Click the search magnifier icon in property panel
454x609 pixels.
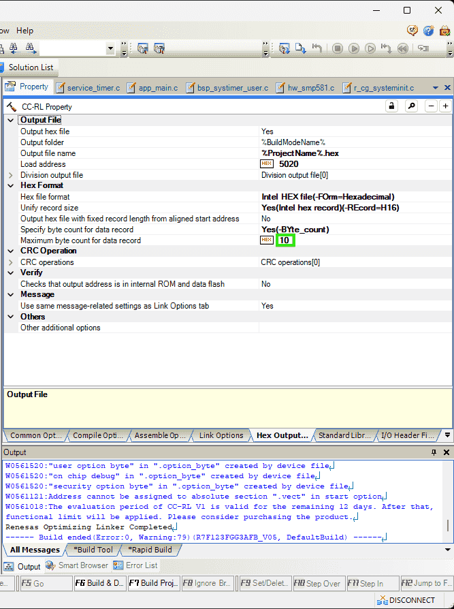click(x=411, y=106)
